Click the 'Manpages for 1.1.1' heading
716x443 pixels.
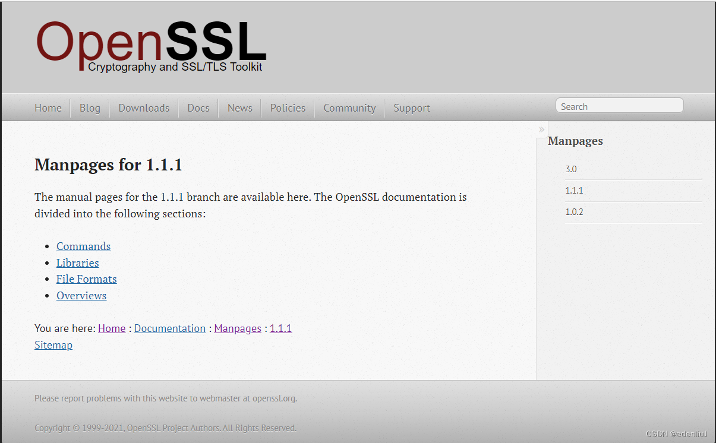(x=108, y=164)
